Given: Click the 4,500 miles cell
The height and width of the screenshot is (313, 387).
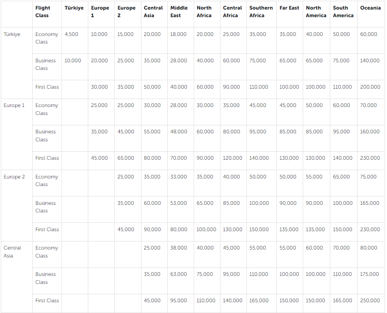Looking at the screenshot, I should point(71,34).
